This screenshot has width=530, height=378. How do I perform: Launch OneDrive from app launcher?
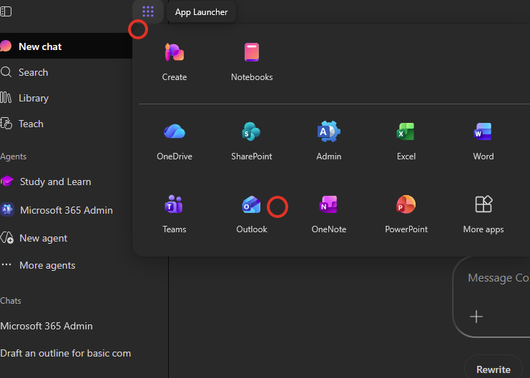click(x=175, y=141)
